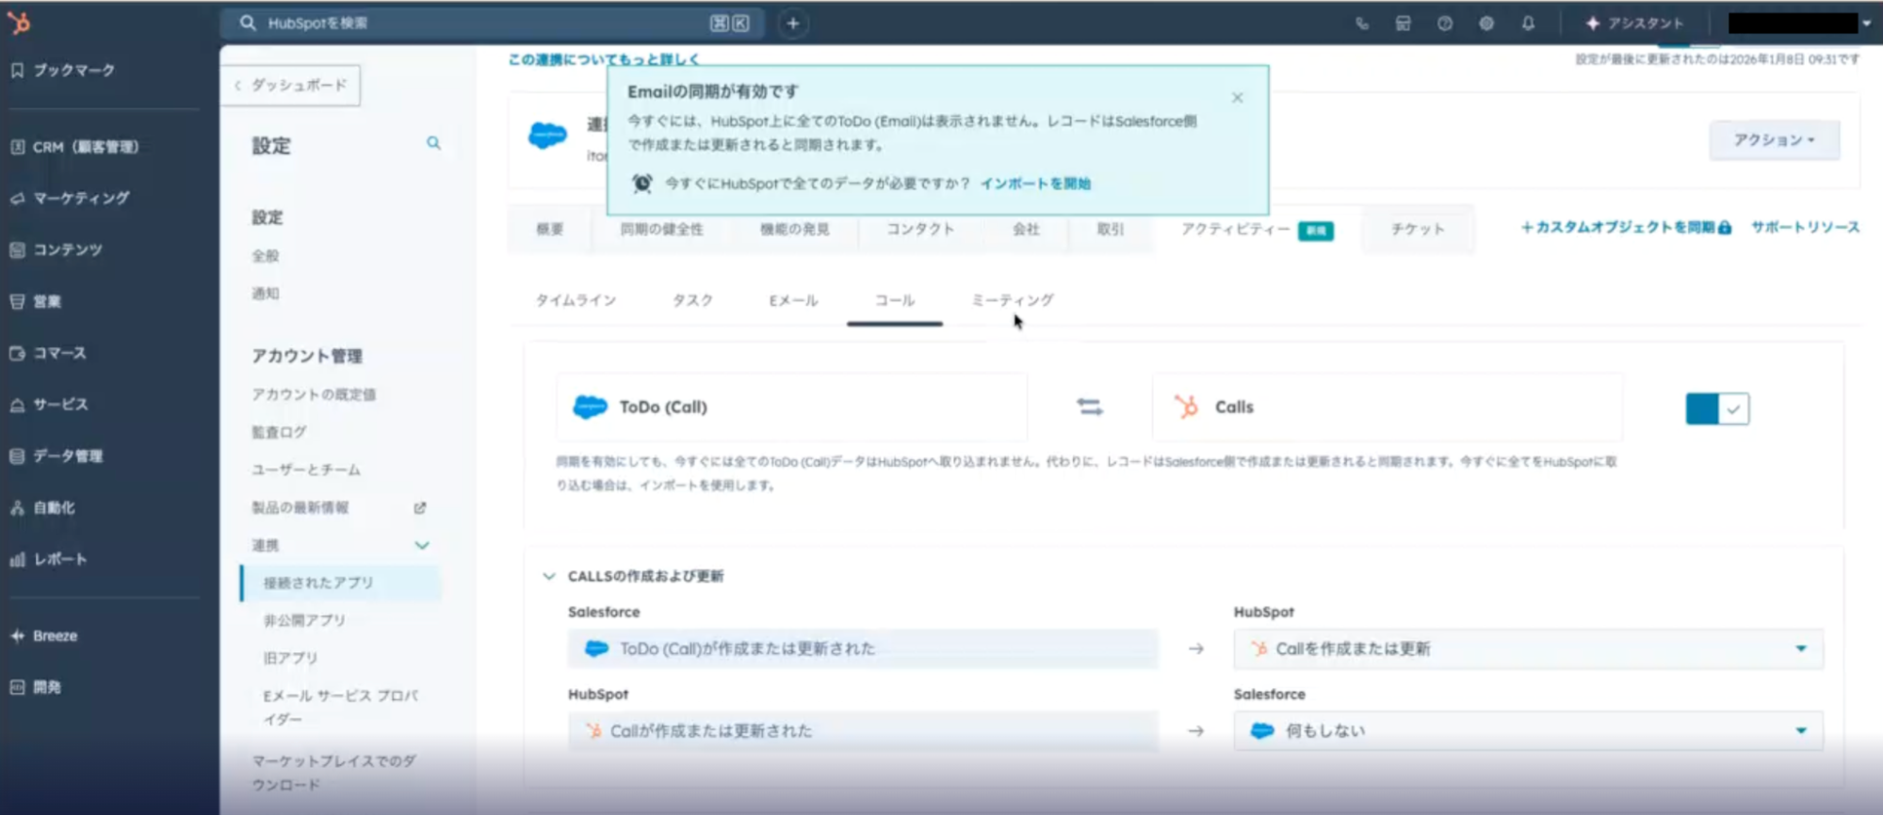This screenshot has height=815, width=1883.
Task: Open レポート in the left navigation
Action: click(59, 559)
